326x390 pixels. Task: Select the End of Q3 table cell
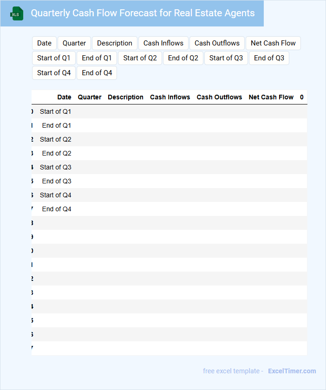click(57, 182)
